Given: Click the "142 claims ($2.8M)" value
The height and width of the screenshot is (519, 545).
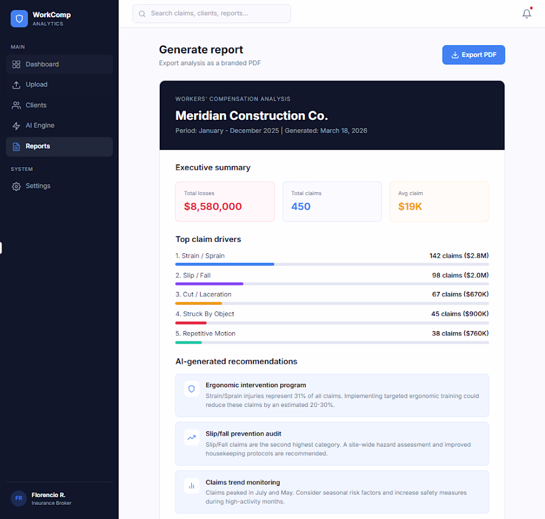Looking at the screenshot, I should [459, 255].
